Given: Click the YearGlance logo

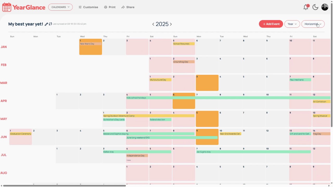Looking at the screenshot, I should point(24,7).
